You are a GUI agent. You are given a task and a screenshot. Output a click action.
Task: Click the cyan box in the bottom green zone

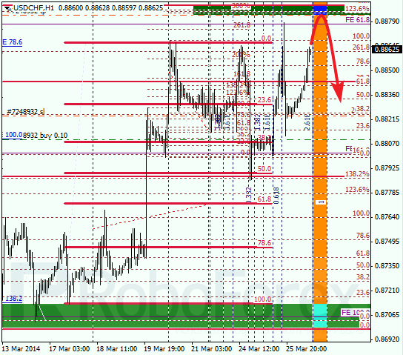pos(320,316)
